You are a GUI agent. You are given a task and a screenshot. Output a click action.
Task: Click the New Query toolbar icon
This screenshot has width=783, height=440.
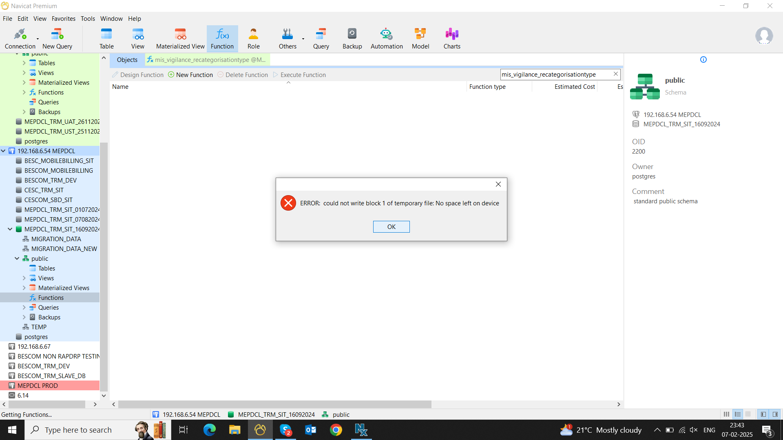click(57, 39)
